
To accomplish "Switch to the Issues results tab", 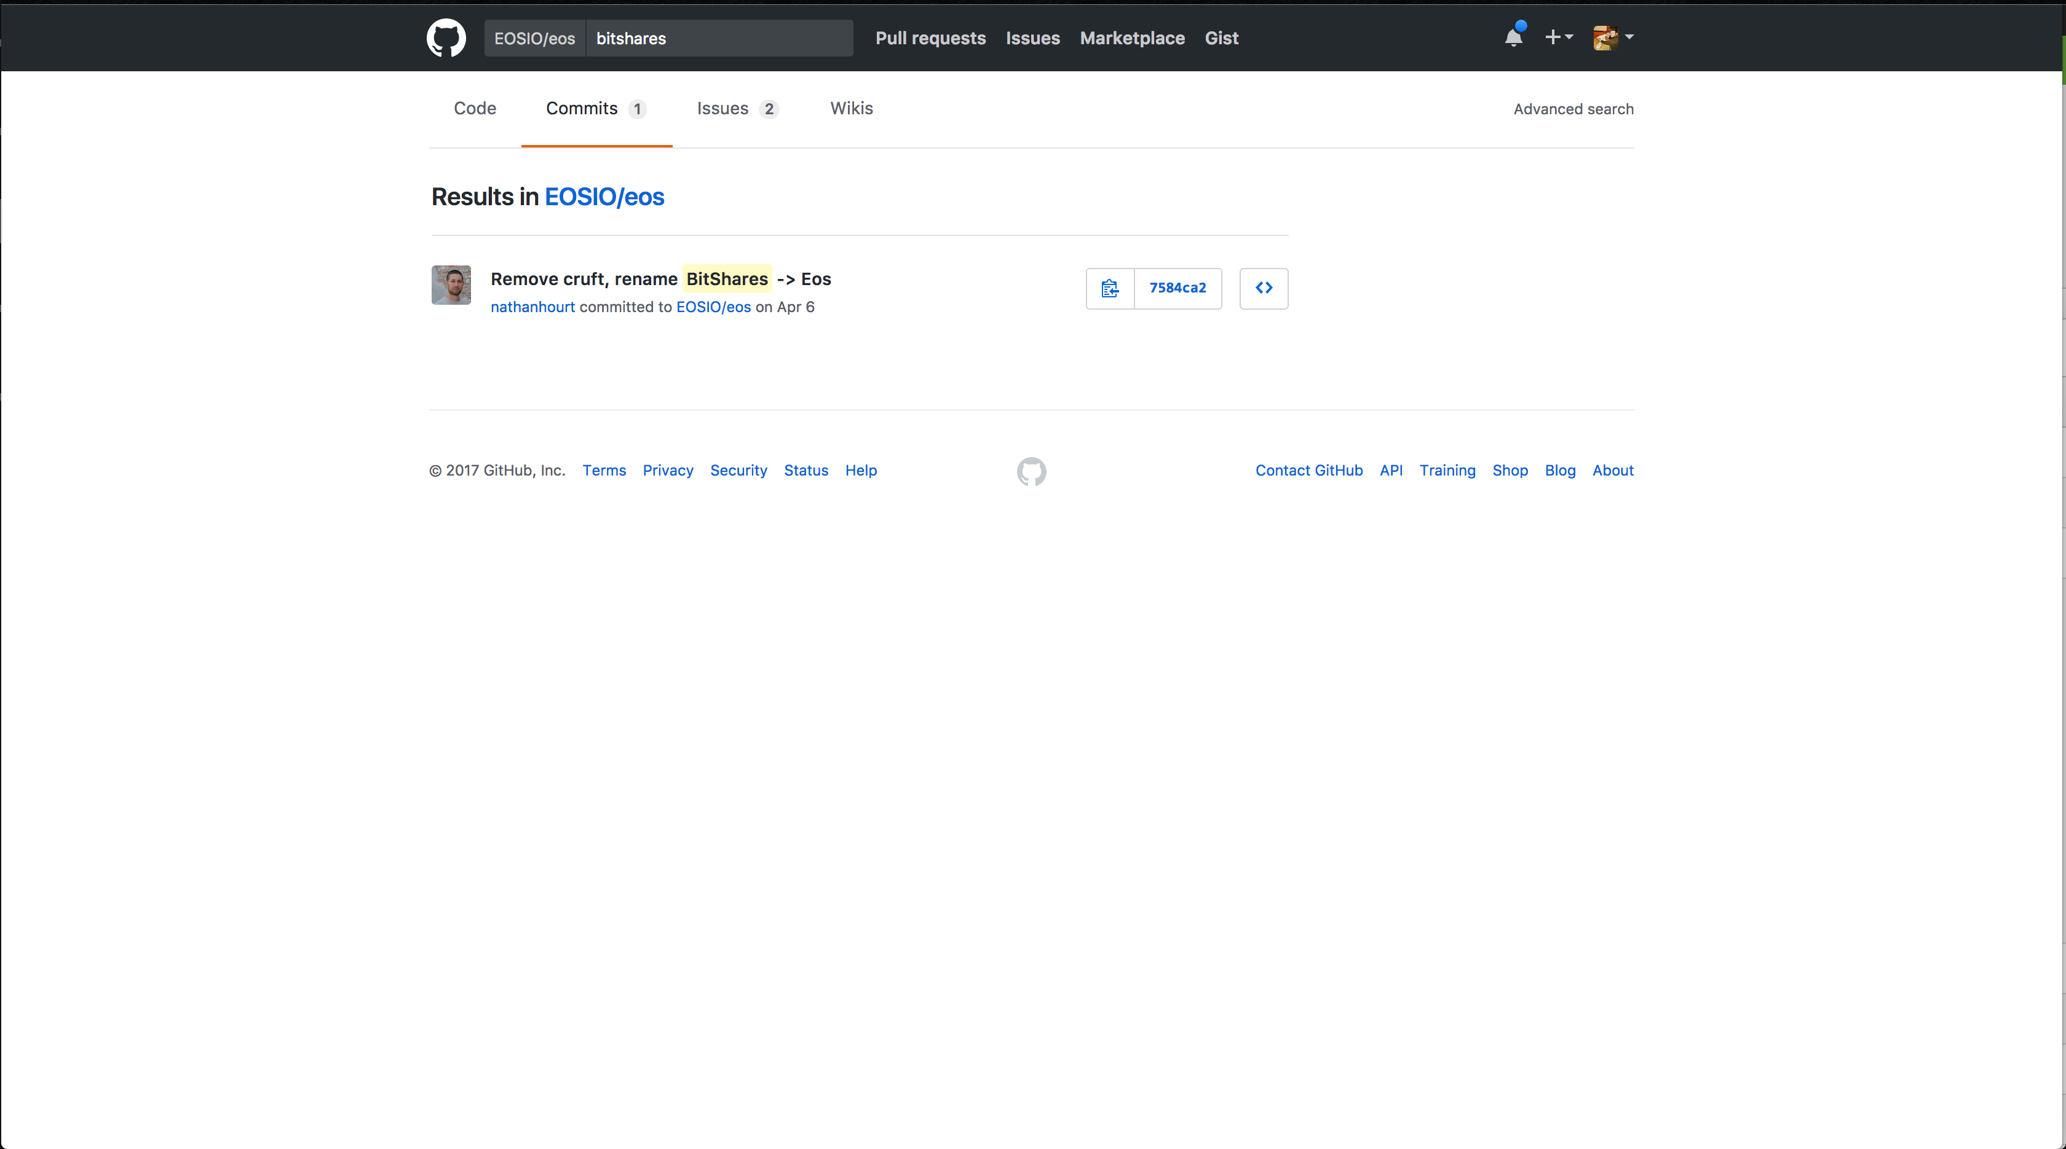I will tap(736, 108).
